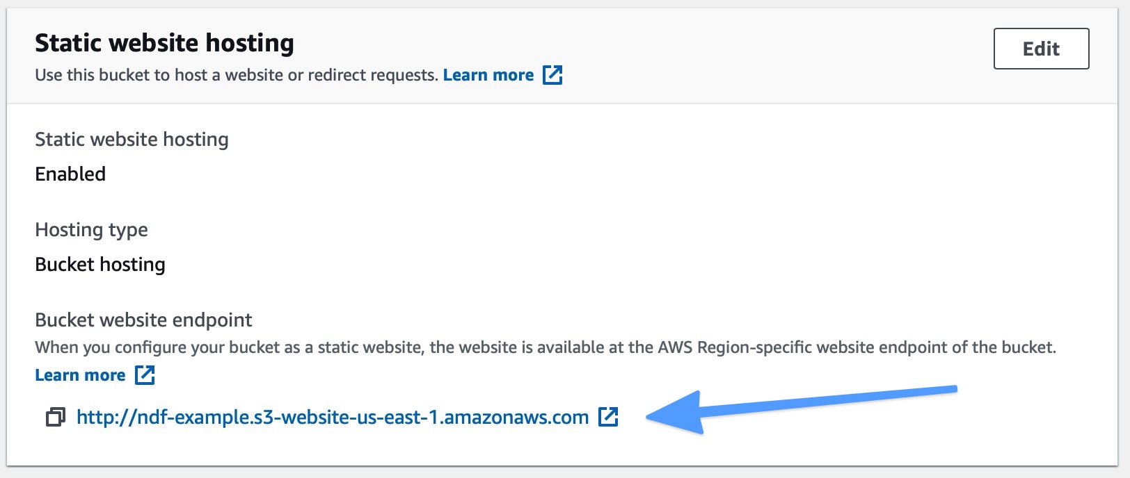Click the 'Use this bucket to host' description
Image resolution: width=1130 pixels, height=478 pixels.
click(x=236, y=75)
